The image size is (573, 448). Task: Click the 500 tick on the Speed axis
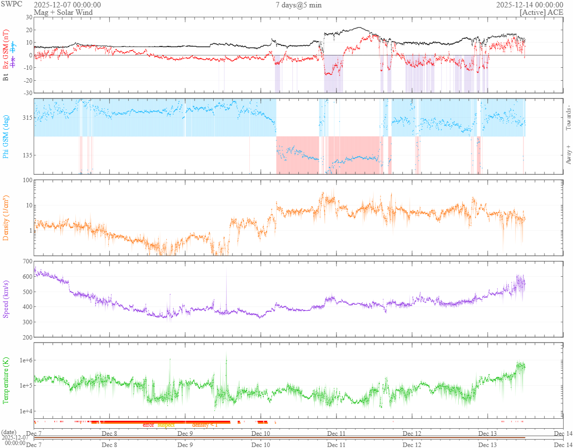[x=27, y=292]
